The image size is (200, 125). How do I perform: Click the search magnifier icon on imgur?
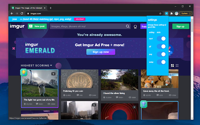pos(127,26)
